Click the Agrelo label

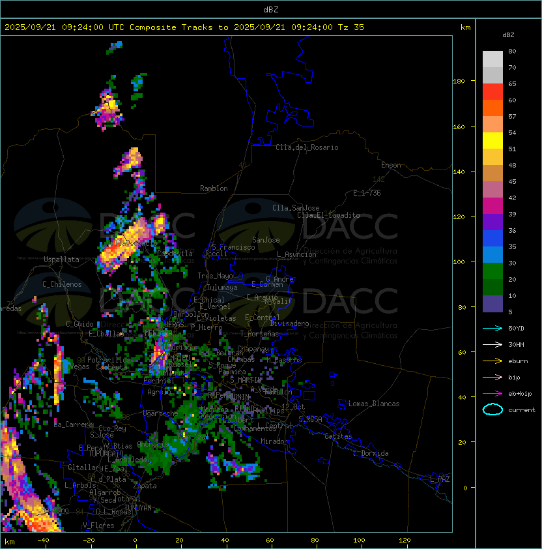(159, 392)
